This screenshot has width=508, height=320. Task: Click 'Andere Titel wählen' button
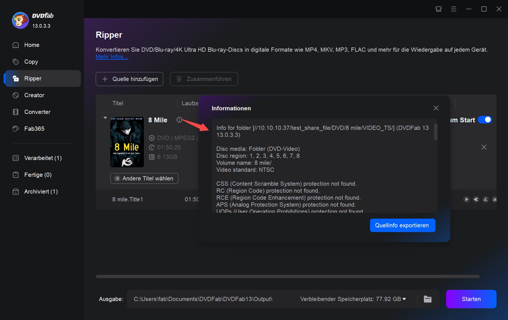144,178
